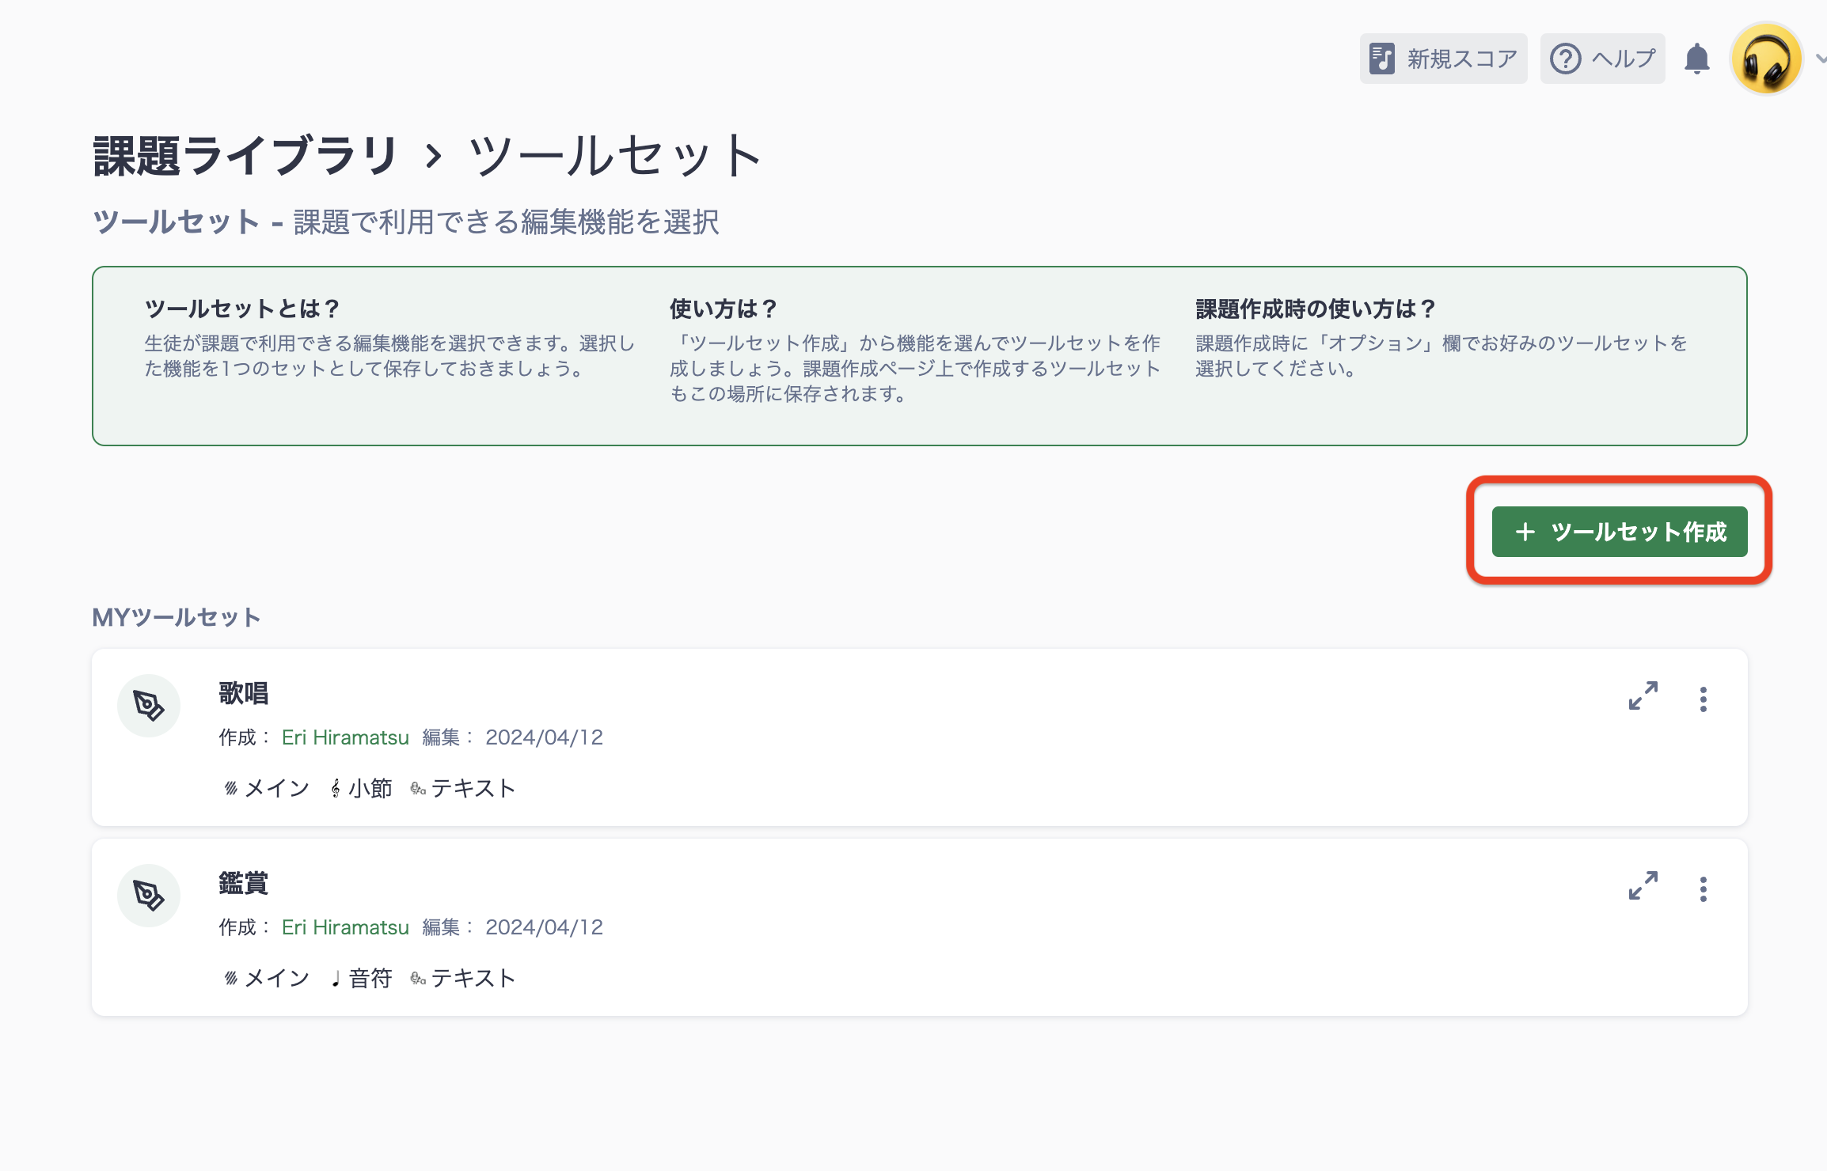Click the ツールセット作成 button
The height and width of the screenshot is (1171, 1827).
[x=1620, y=532]
